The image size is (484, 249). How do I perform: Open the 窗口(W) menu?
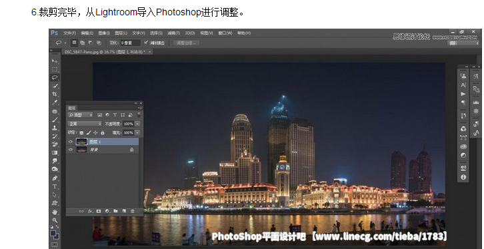(225, 33)
